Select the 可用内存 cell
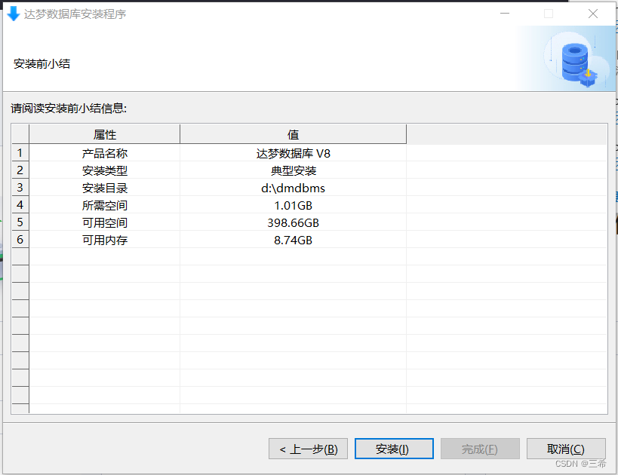618x475 pixels. click(x=104, y=240)
